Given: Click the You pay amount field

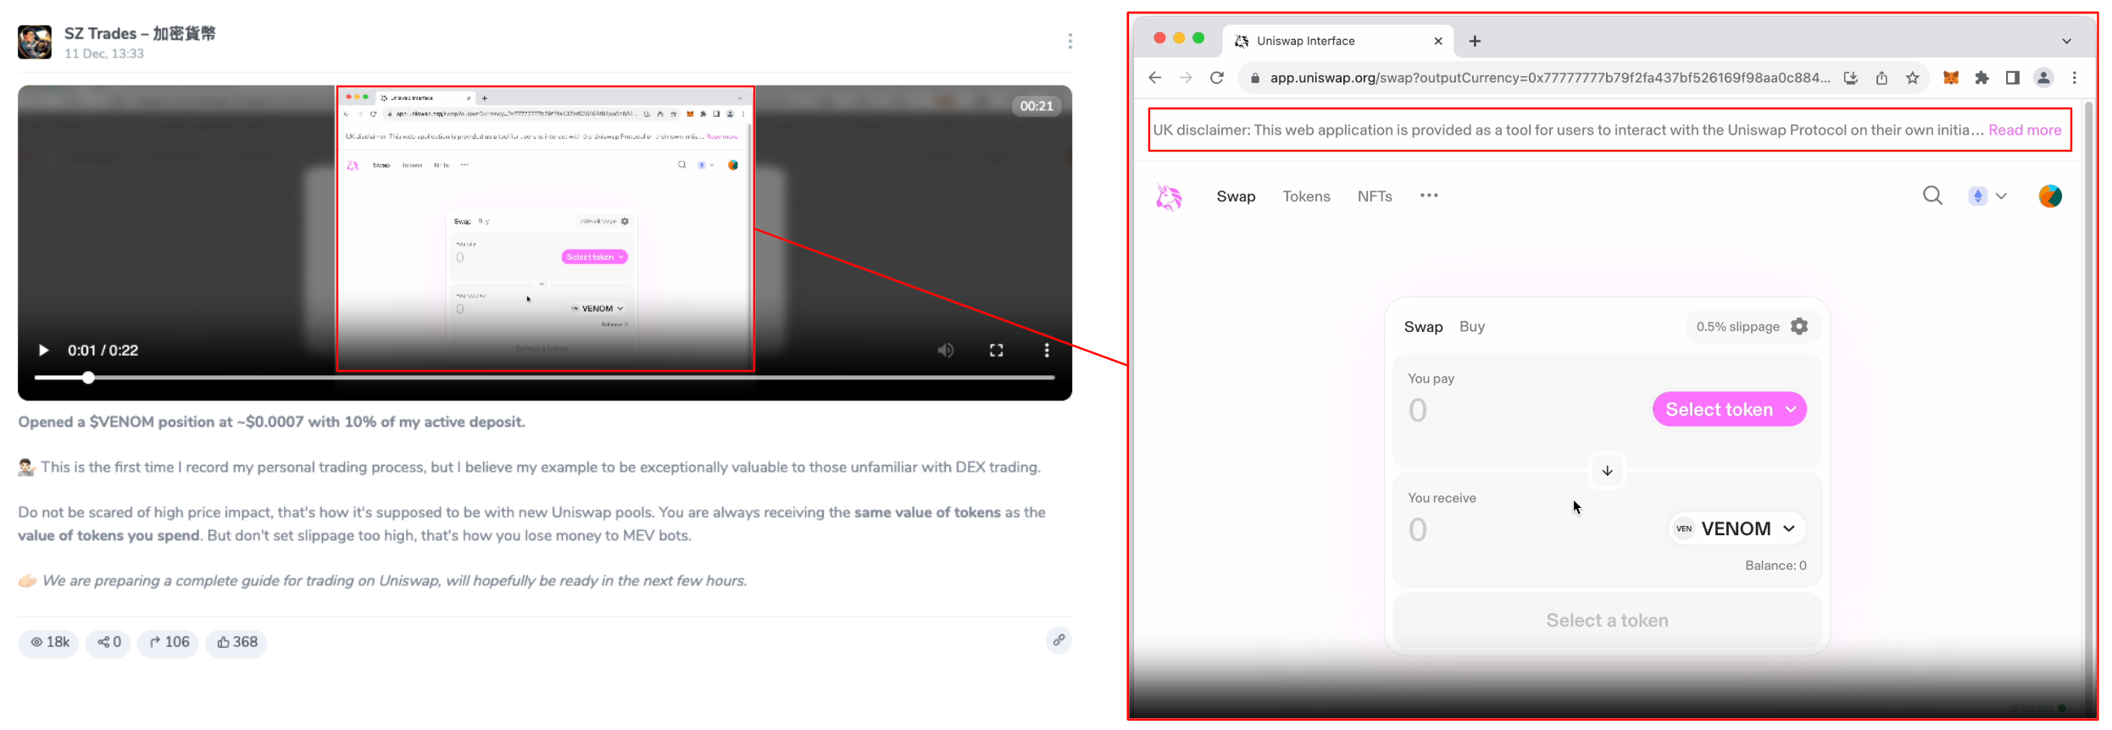Looking at the screenshot, I should 1418,411.
